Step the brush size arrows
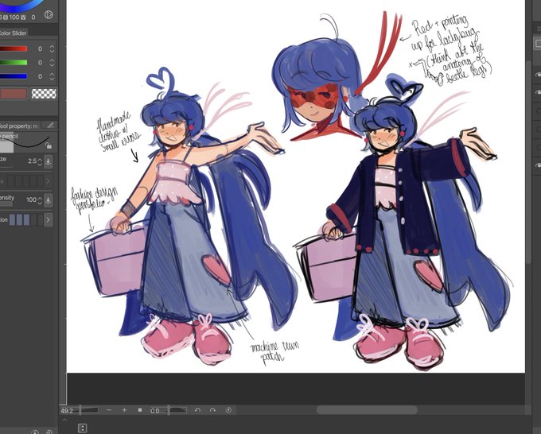 coord(40,161)
